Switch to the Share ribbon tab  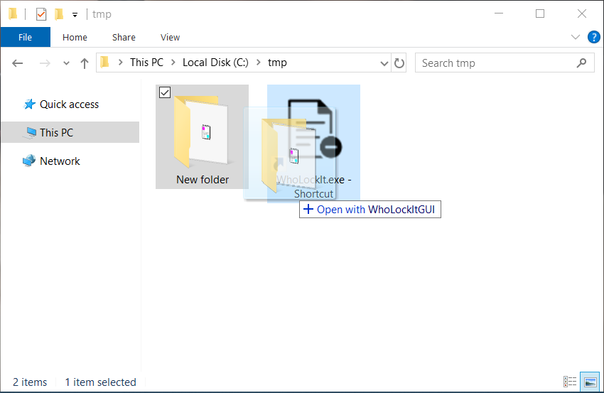tap(124, 38)
